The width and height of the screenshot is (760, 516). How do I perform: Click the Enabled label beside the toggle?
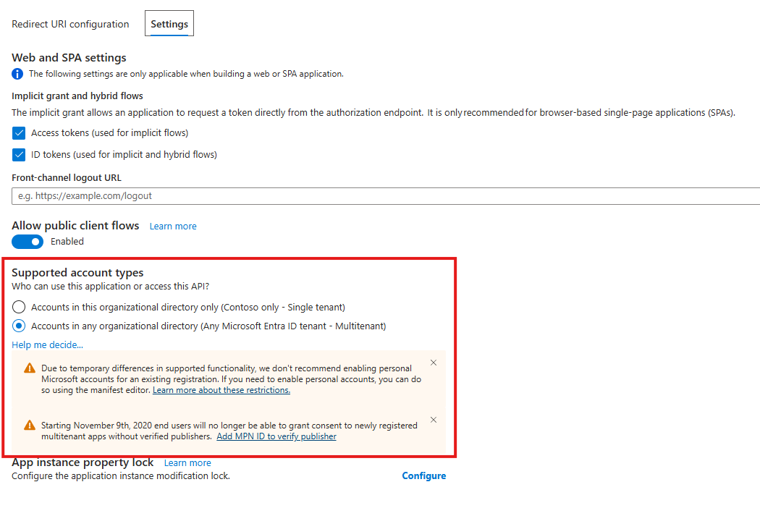click(x=67, y=241)
